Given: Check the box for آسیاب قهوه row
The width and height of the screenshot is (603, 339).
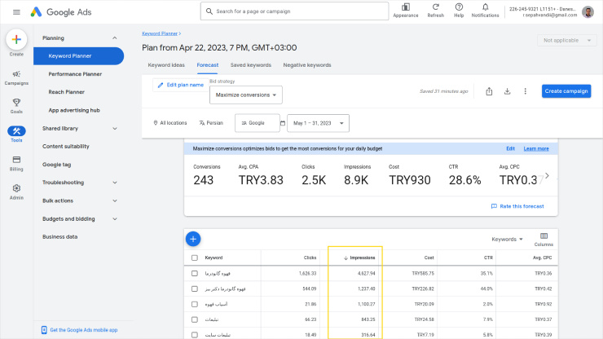Looking at the screenshot, I should pyautogui.click(x=195, y=304).
